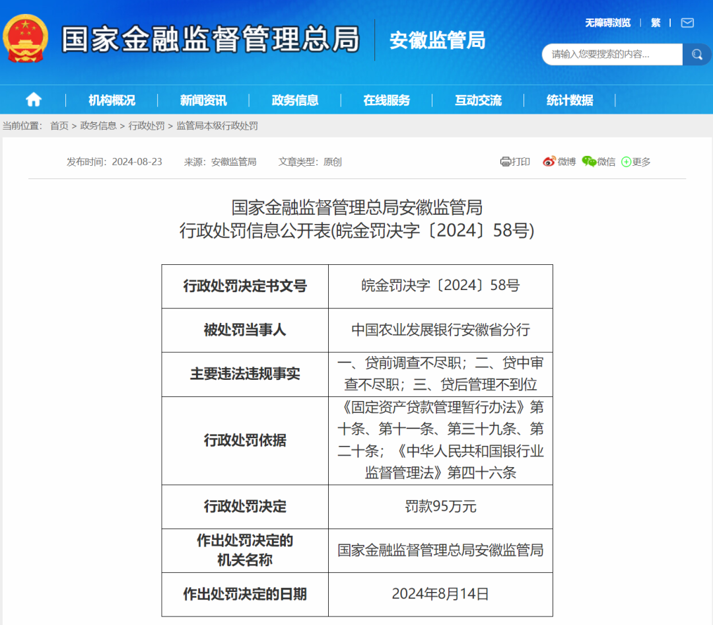This screenshot has width=713, height=625.
Task: Click the national emblem logo
Action: click(x=26, y=39)
